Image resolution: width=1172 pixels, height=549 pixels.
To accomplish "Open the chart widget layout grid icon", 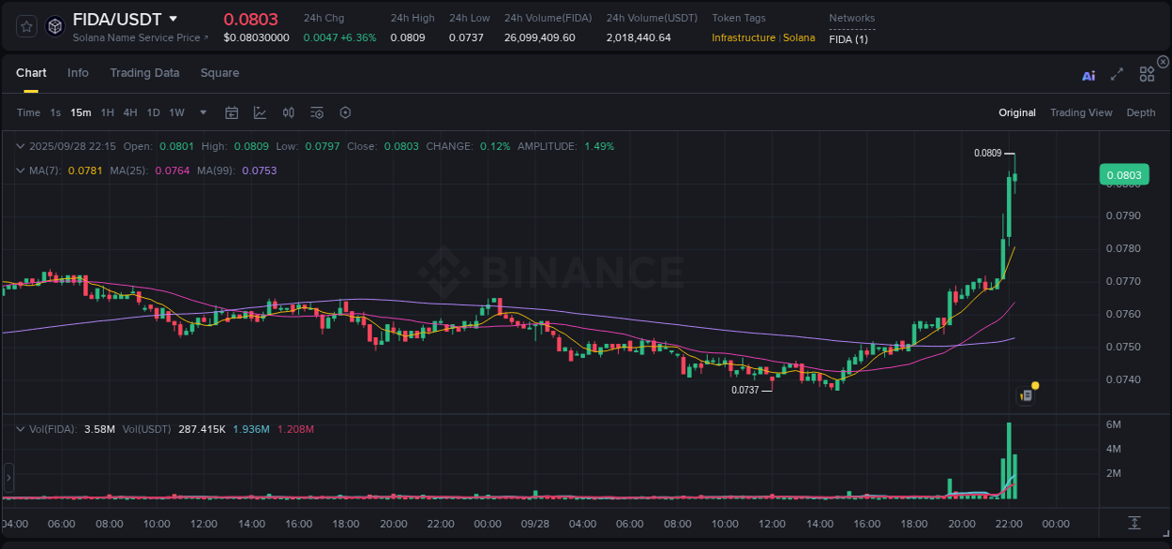I will 1147,74.
